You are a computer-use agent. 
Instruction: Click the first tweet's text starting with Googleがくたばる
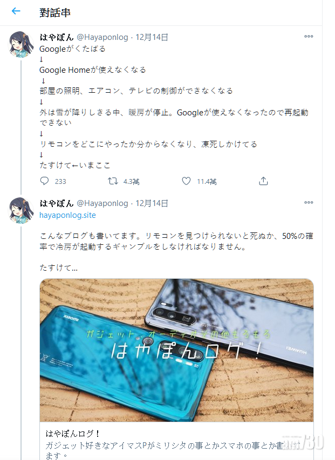pos(174,107)
